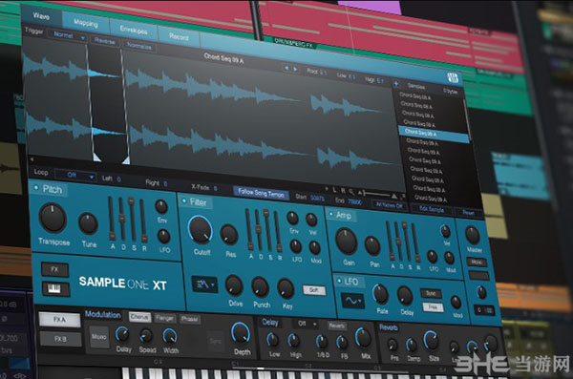
Task: Toggle the Amp section power button
Action: click(331, 214)
